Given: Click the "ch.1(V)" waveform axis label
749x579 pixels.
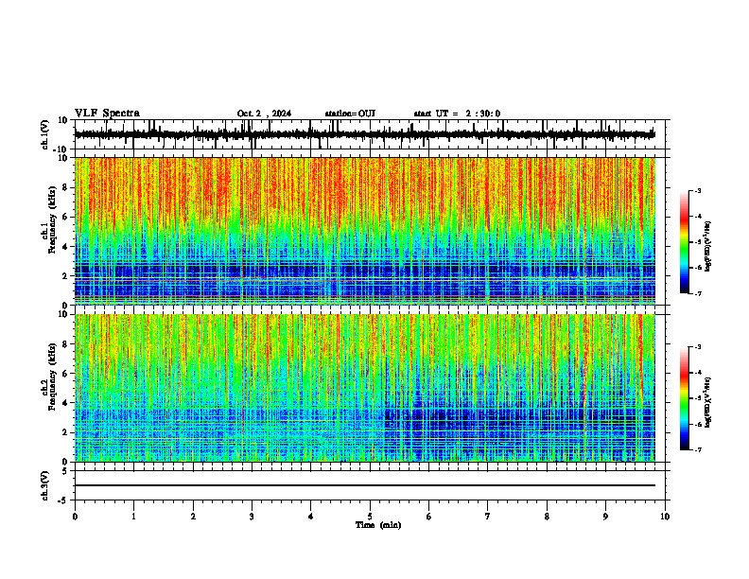Looking at the screenshot, I should pos(45,134).
